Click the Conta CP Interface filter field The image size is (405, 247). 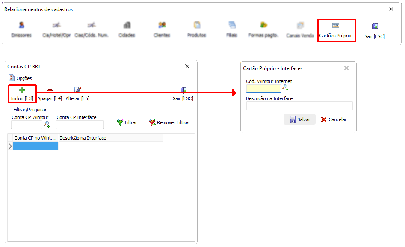click(80, 125)
